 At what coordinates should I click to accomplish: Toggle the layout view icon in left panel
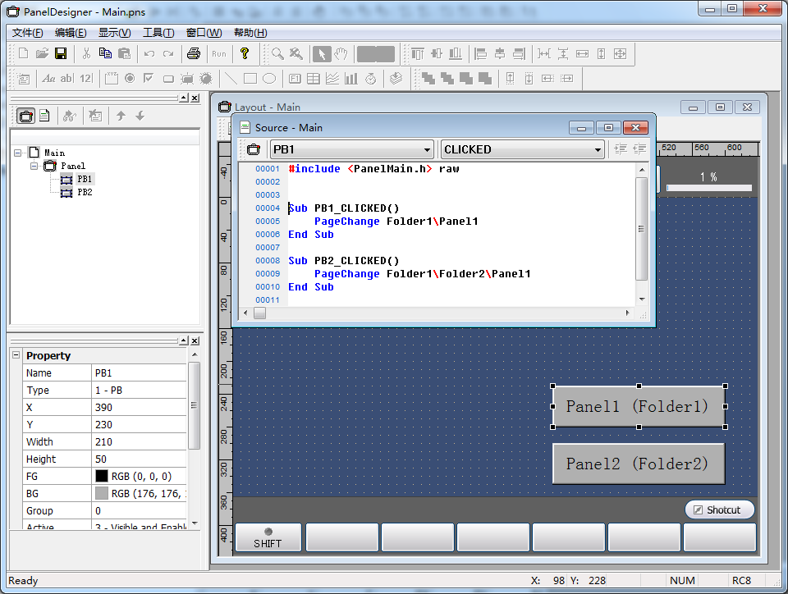(26, 116)
